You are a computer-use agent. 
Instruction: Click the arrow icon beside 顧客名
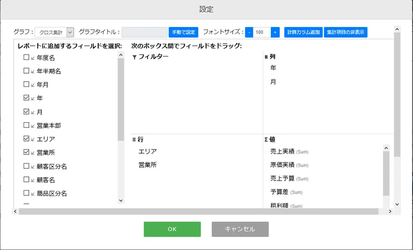coord(33,180)
